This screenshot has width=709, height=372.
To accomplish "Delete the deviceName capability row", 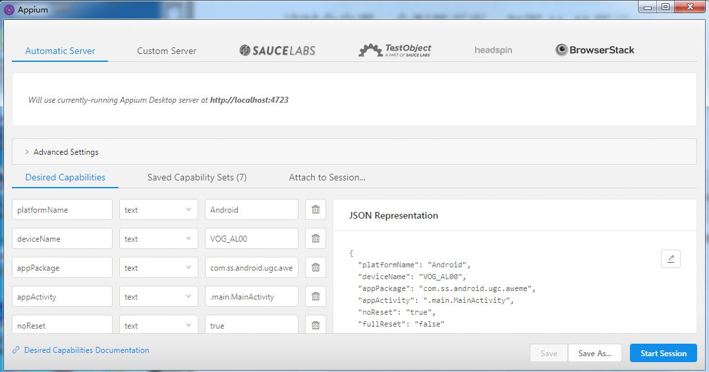I will click(x=316, y=238).
